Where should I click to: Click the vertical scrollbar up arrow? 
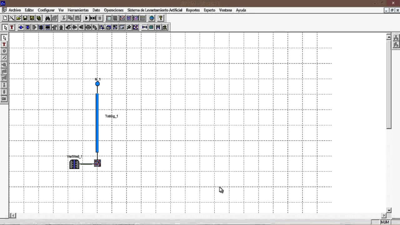389,37
